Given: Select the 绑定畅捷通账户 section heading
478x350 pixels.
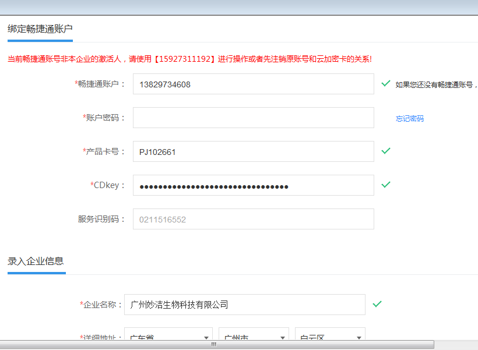Looking at the screenshot, I should click(x=40, y=29).
